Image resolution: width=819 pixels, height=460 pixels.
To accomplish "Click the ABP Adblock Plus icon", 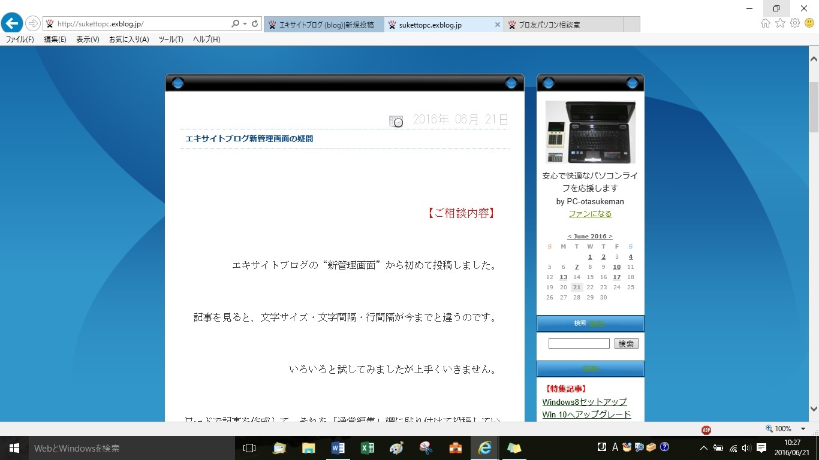I will 706,429.
